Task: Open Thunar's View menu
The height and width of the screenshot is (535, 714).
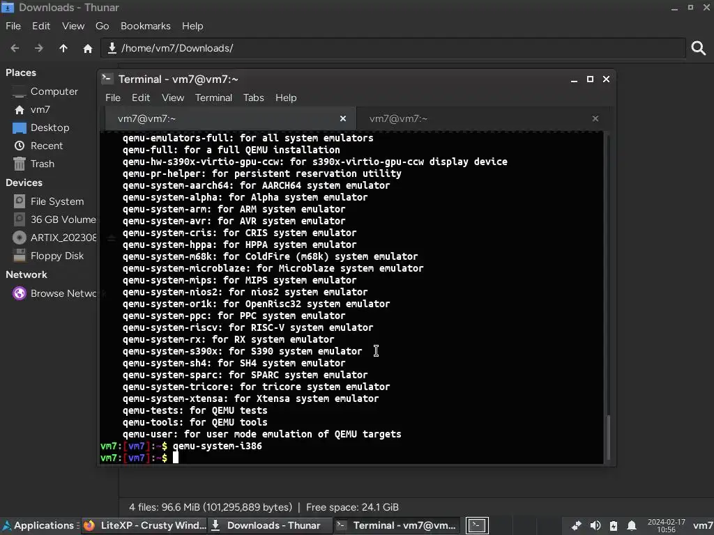Action: click(x=73, y=26)
